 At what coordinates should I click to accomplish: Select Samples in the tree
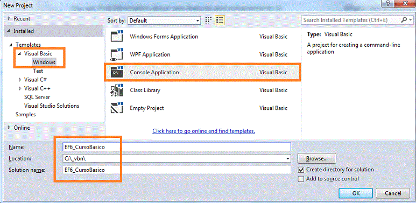(x=25, y=115)
